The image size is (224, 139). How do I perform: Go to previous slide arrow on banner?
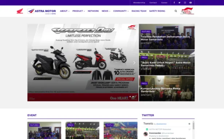tap(32, 63)
